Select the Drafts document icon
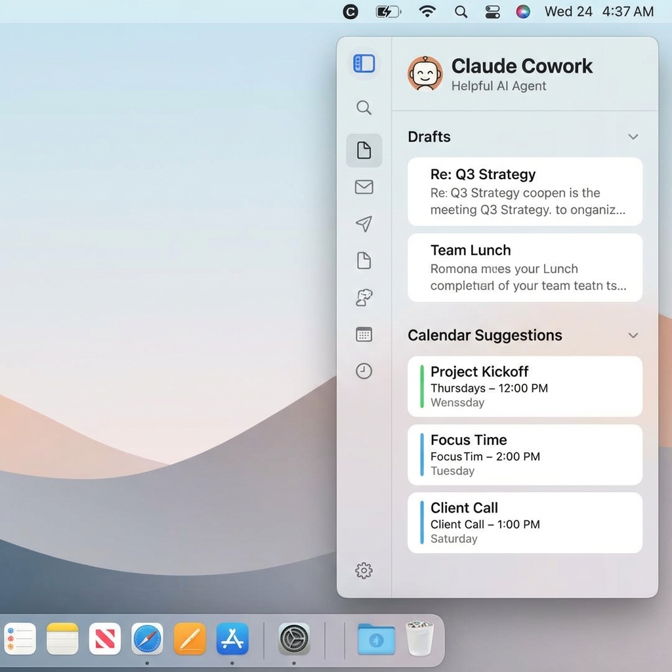The height and width of the screenshot is (672, 672). tap(364, 150)
